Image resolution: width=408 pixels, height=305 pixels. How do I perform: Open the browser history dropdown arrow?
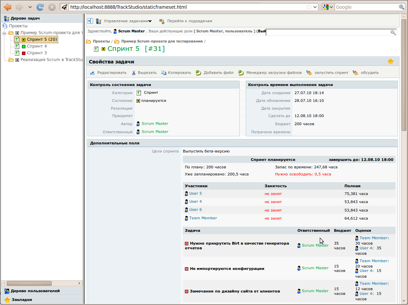click(x=30, y=7)
